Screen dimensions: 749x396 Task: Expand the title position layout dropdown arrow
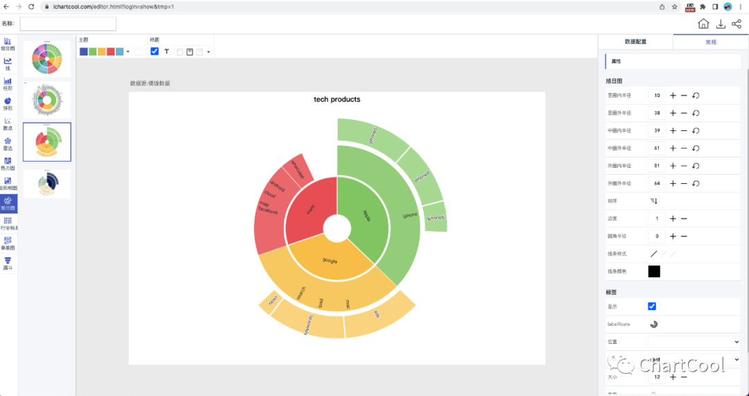(209, 52)
